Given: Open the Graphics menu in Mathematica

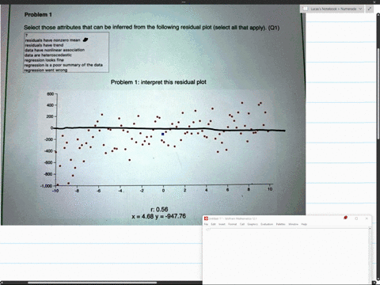Looking at the screenshot, I should 253,224.
